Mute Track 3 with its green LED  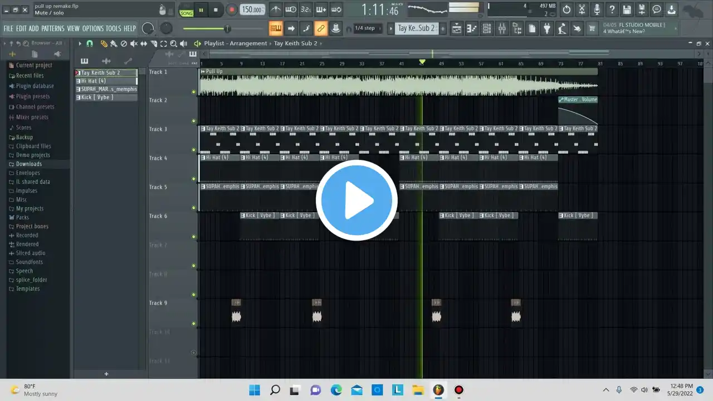pyautogui.click(x=194, y=150)
